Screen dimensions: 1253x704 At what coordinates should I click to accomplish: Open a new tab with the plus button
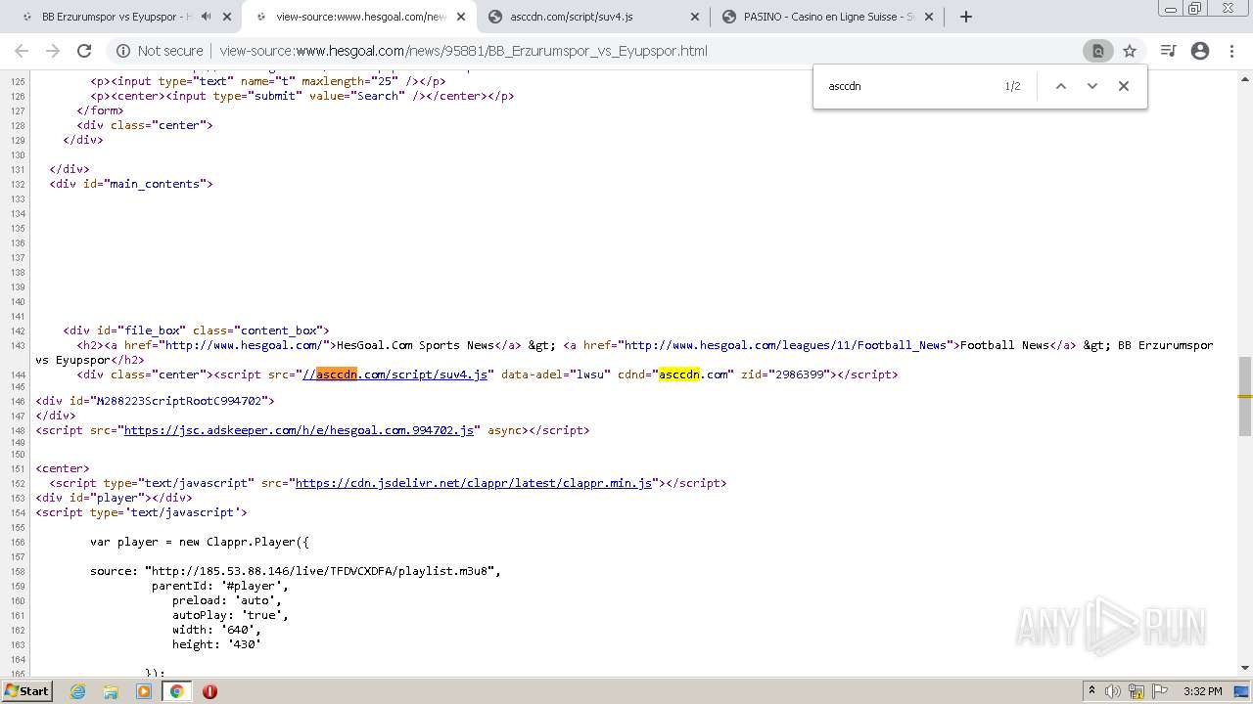tap(966, 17)
